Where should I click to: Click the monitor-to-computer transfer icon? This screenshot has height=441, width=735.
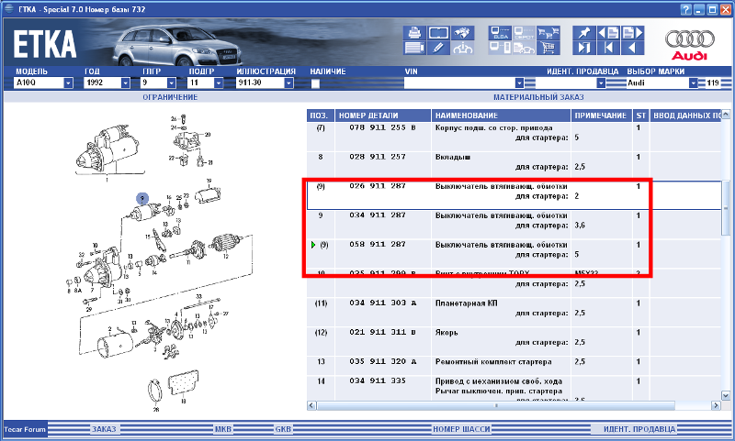(x=500, y=48)
